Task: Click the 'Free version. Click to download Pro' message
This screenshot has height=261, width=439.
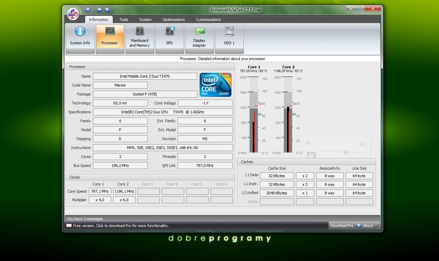Action: pos(121,226)
